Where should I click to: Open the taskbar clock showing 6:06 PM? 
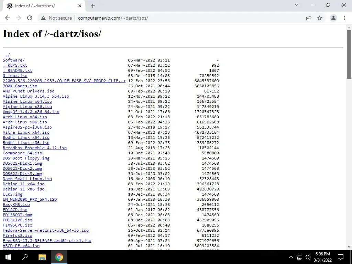(323, 257)
